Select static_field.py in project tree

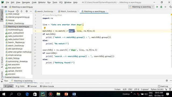(x=14, y=58)
